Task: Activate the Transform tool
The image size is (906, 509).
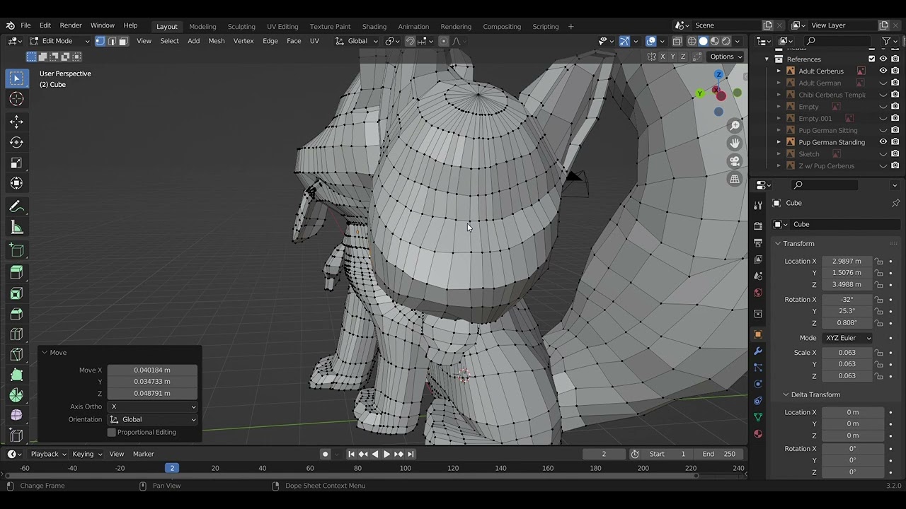Action: [x=16, y=183]
